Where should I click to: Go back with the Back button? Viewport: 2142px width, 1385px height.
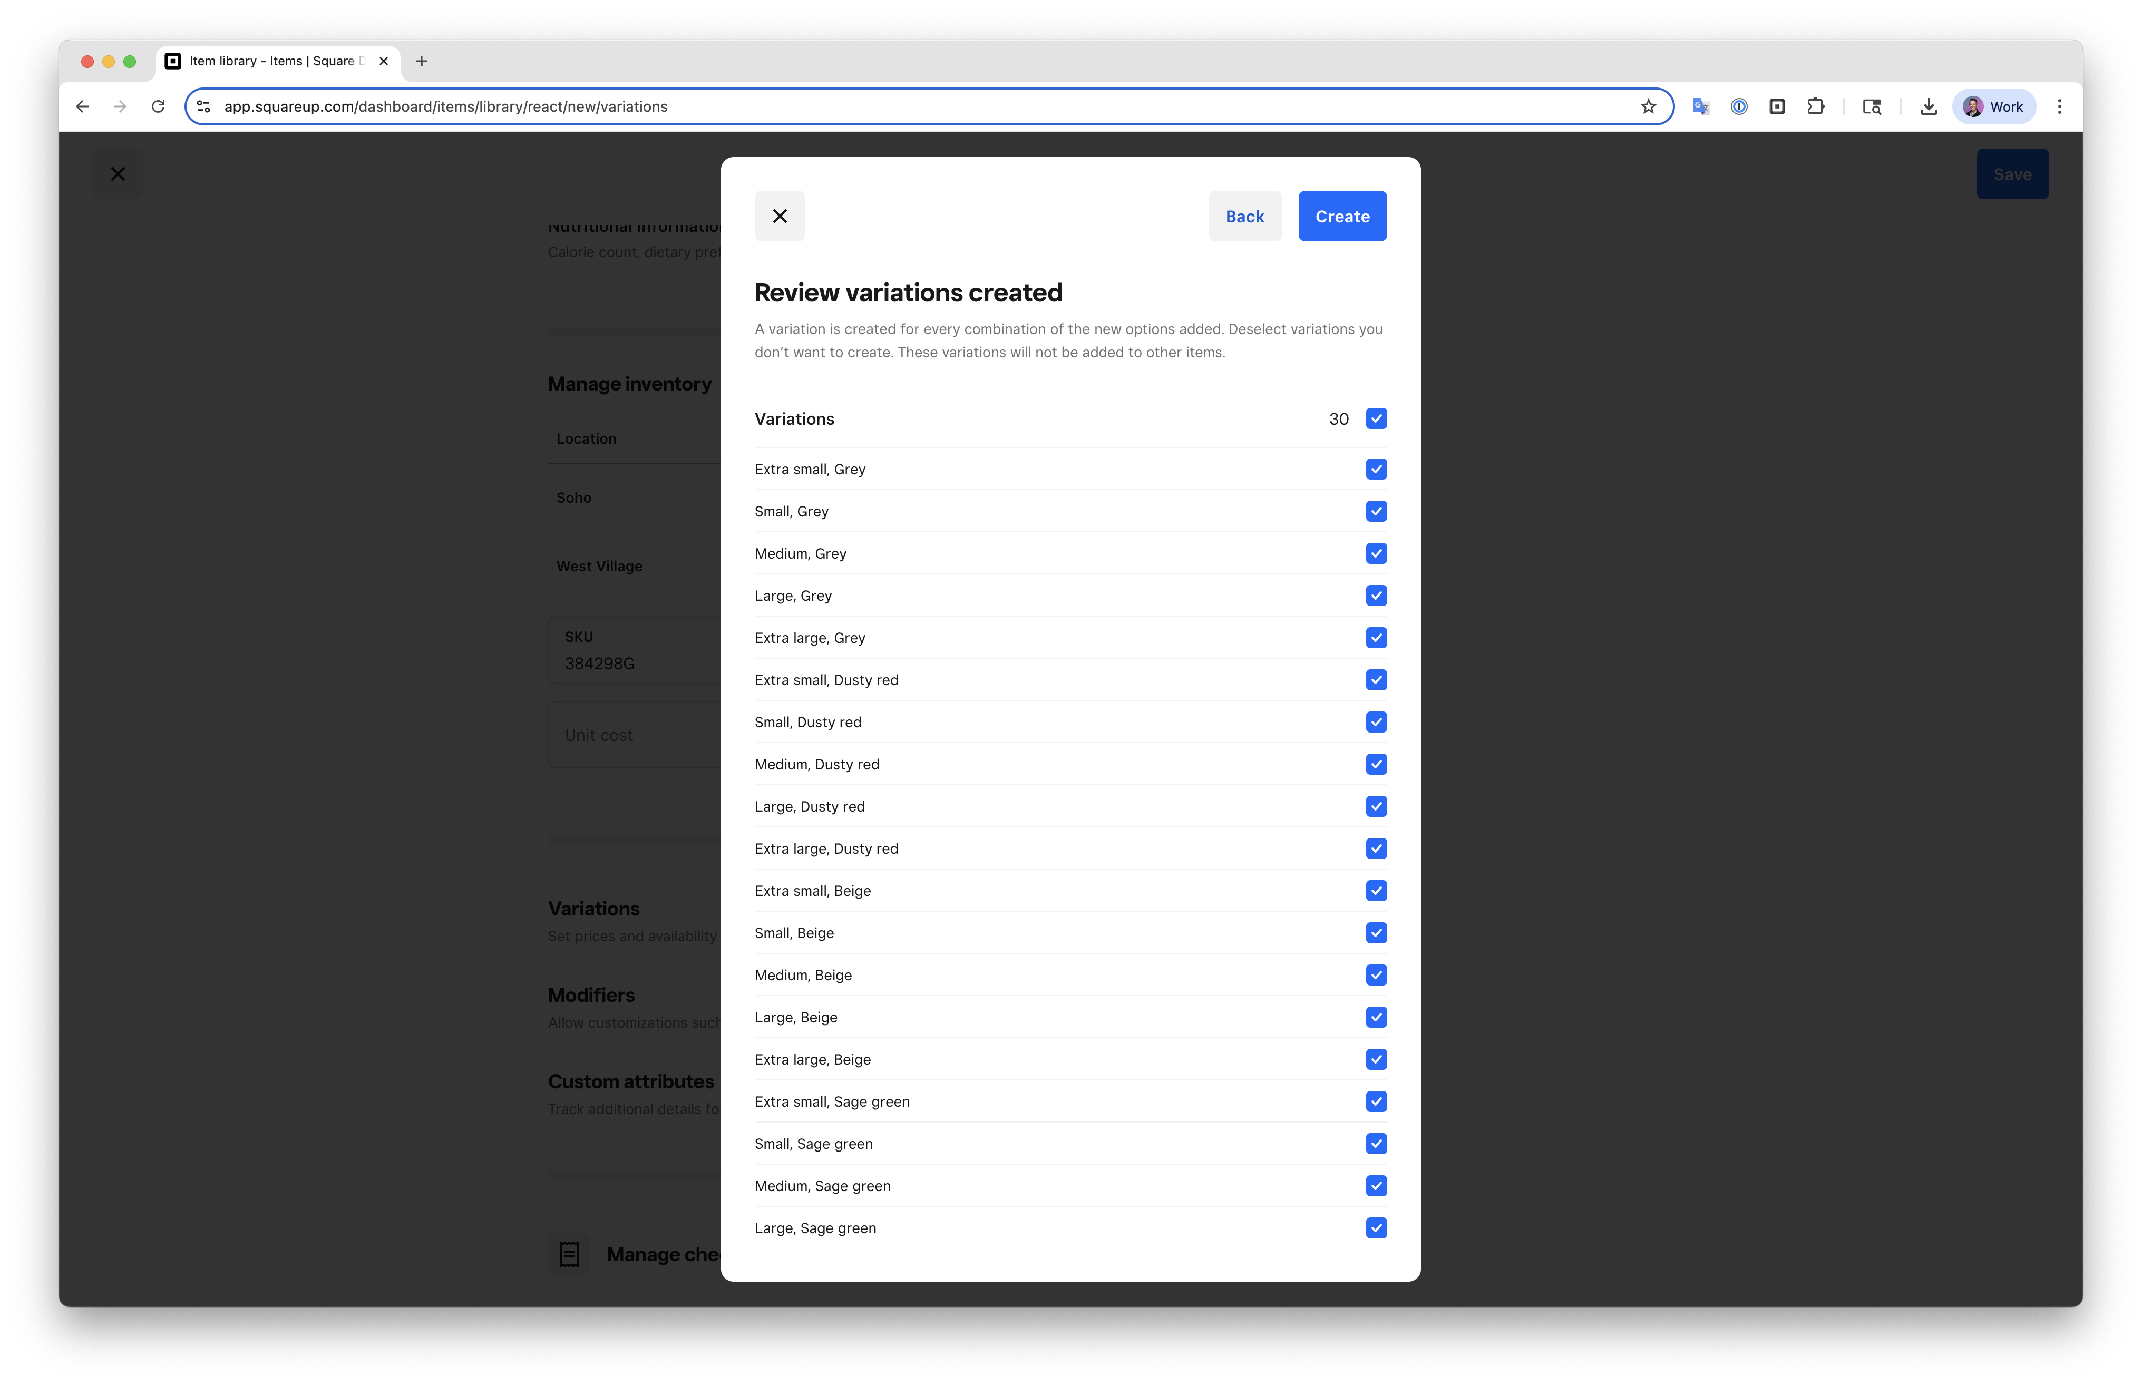[1244, 216]
